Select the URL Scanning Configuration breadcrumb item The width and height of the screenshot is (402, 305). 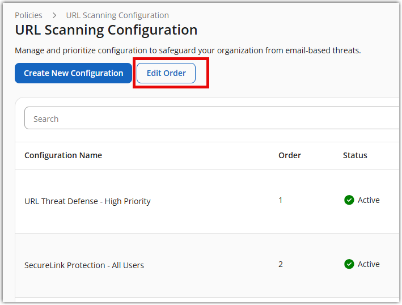click(117, 15)
